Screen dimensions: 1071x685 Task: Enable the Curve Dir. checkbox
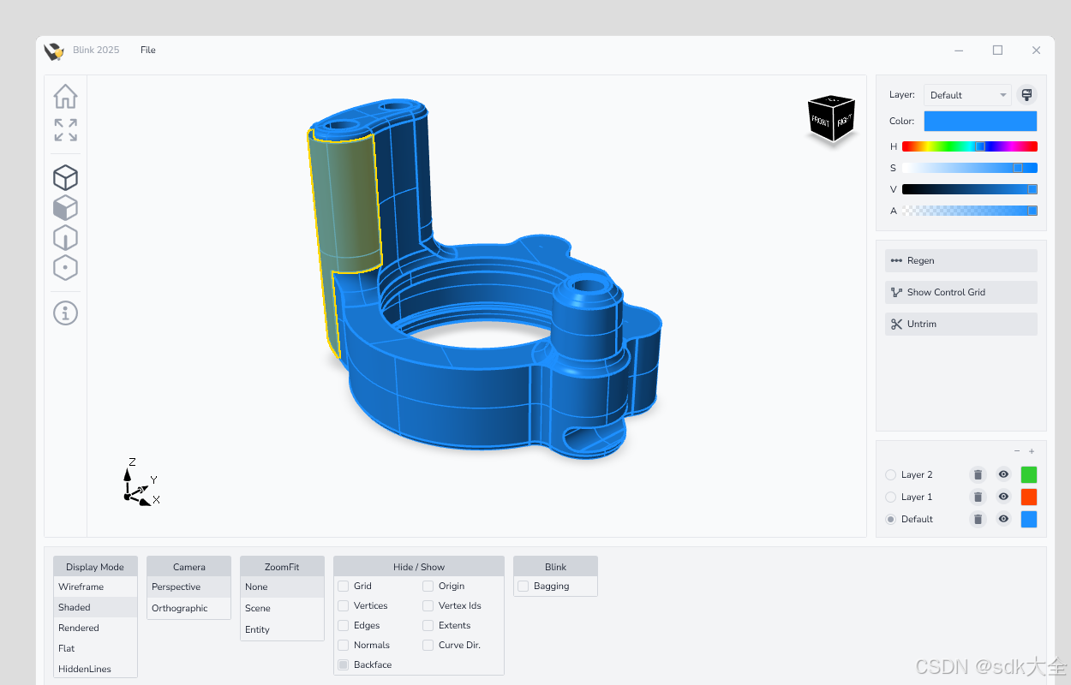428,645
